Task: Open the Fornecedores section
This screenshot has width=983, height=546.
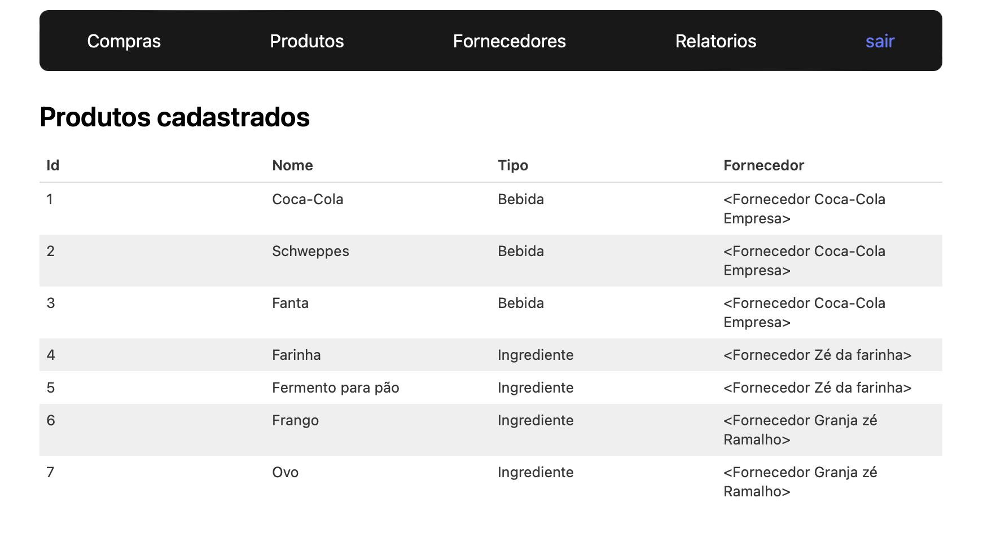Action: pyautogui.click(x=509, y=41)
